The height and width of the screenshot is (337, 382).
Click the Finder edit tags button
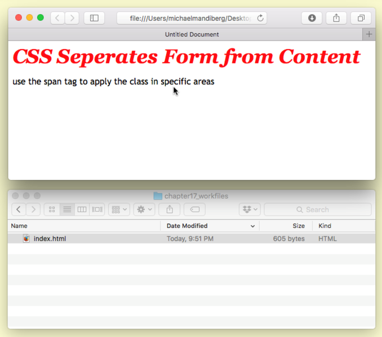pyautogui.click(x=194, y=210)
